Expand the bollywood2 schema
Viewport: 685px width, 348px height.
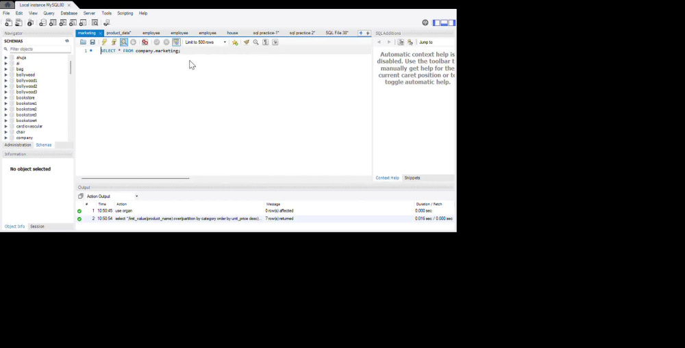coord(6,86)
